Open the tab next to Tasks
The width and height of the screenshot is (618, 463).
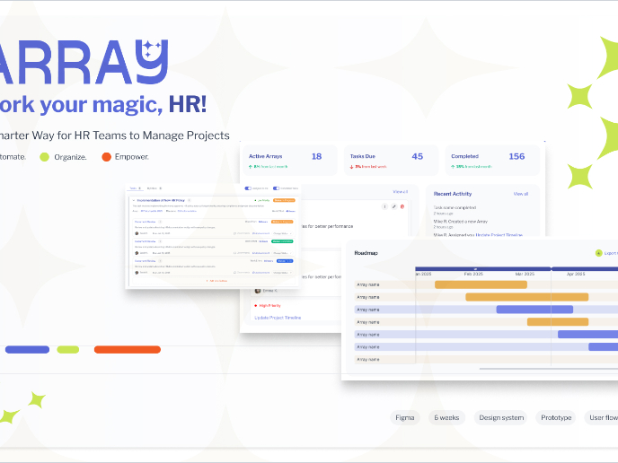tap(154, 188)
